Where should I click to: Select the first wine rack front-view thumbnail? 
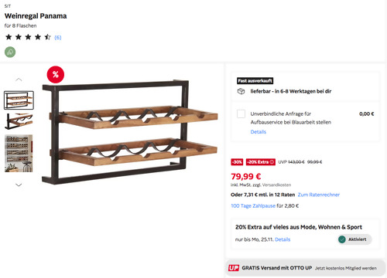19,100
